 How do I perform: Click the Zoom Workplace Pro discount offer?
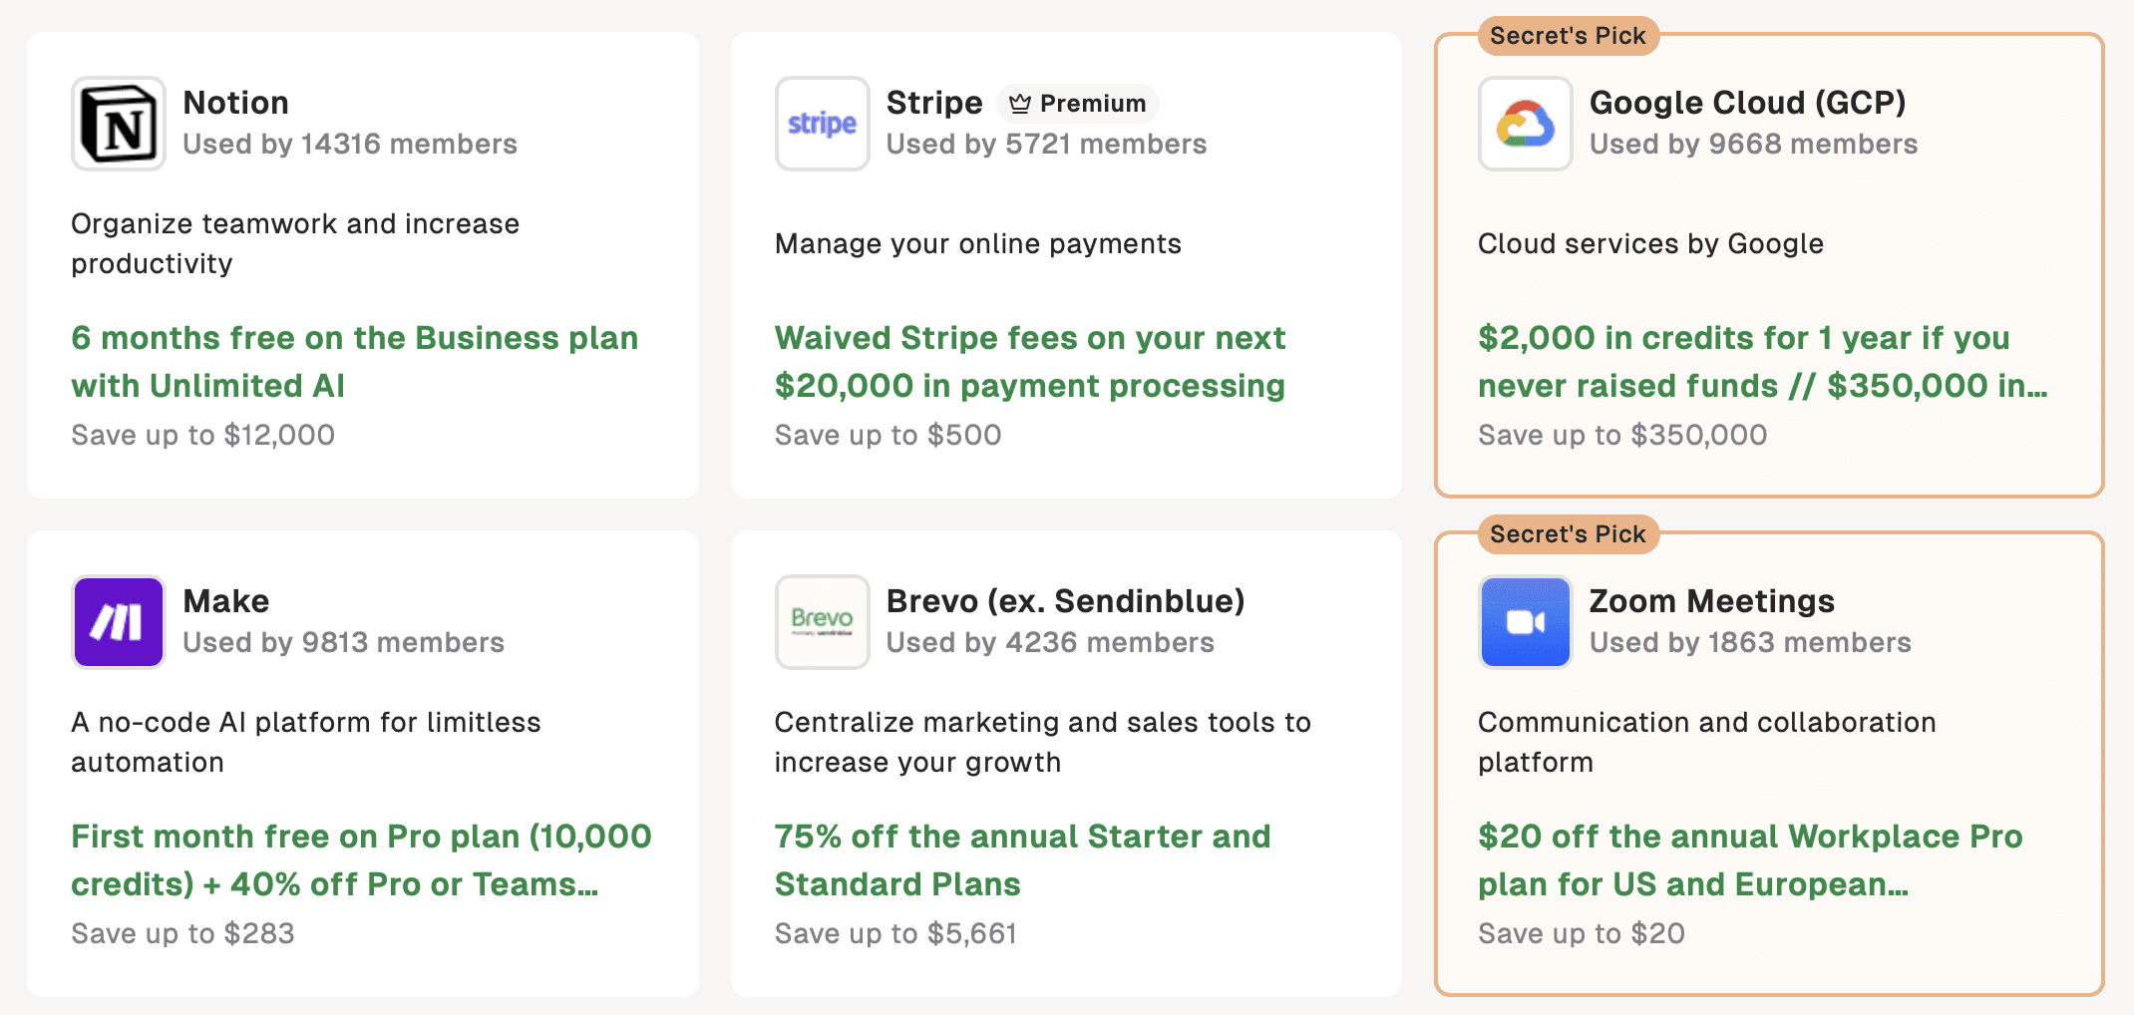click(1750, 859)
